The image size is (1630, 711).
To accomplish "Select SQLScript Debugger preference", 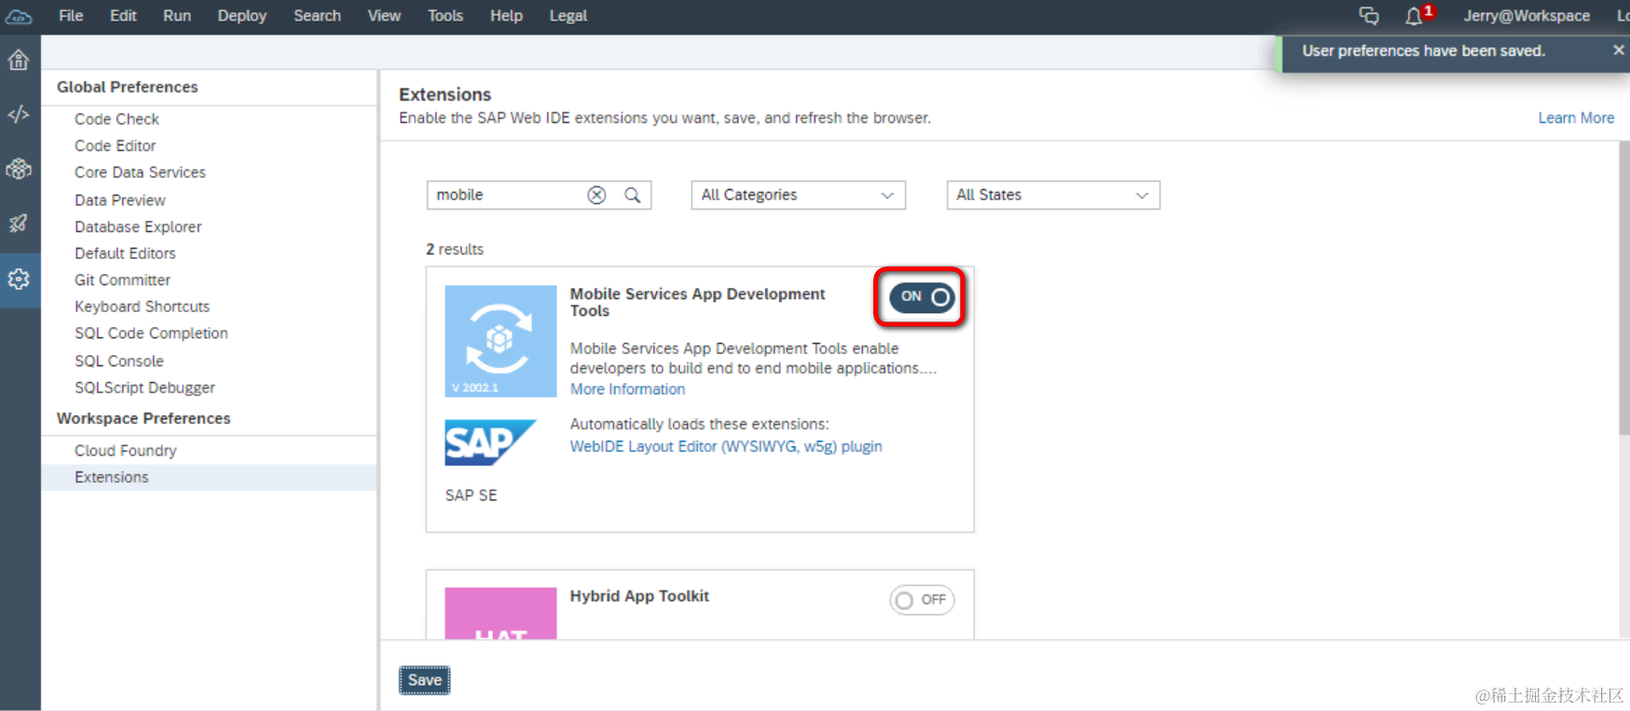I will (x=144, y=388).
